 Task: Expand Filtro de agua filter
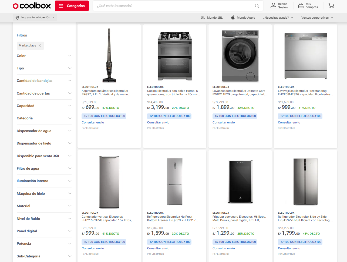pos(44,169)
